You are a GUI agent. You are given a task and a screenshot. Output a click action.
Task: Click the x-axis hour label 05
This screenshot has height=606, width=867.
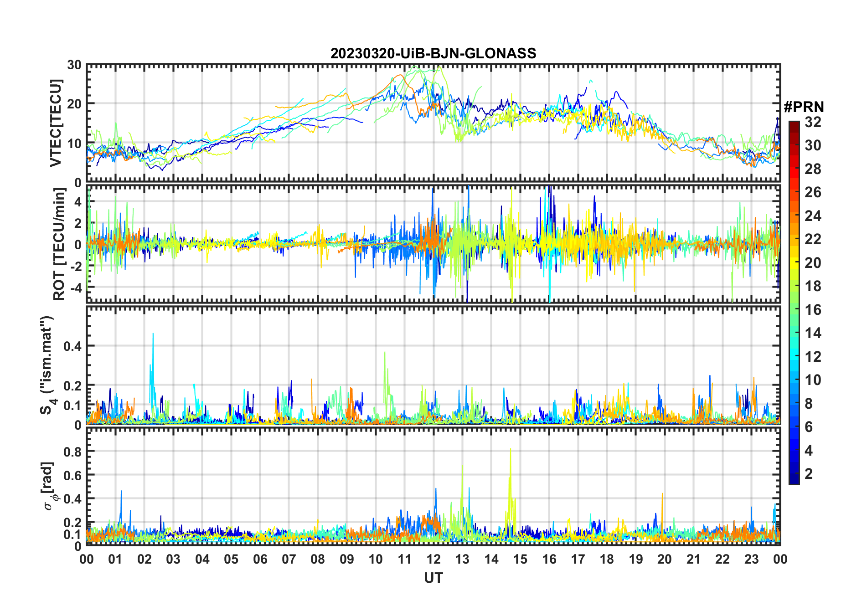[x=231, y=560]
